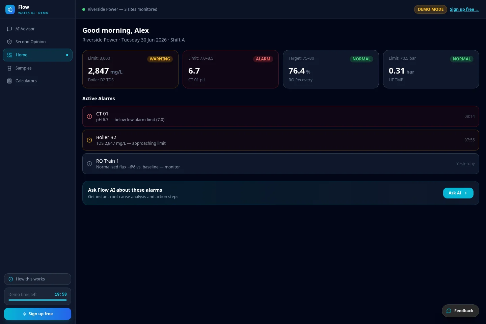Open the AI Advisor page
This screenshot has height=324, width=486.
(37, 29)
